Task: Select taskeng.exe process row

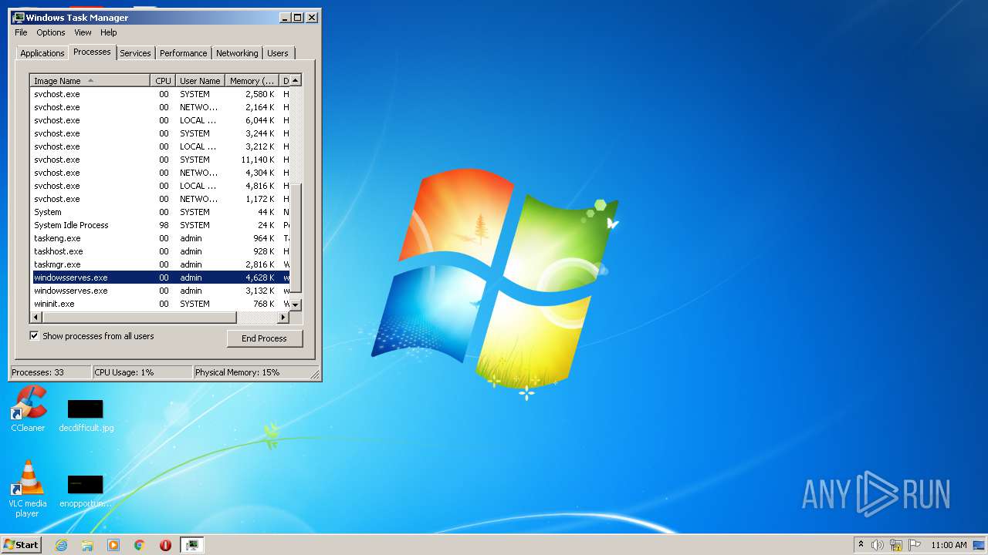Action: click(161, 238)
